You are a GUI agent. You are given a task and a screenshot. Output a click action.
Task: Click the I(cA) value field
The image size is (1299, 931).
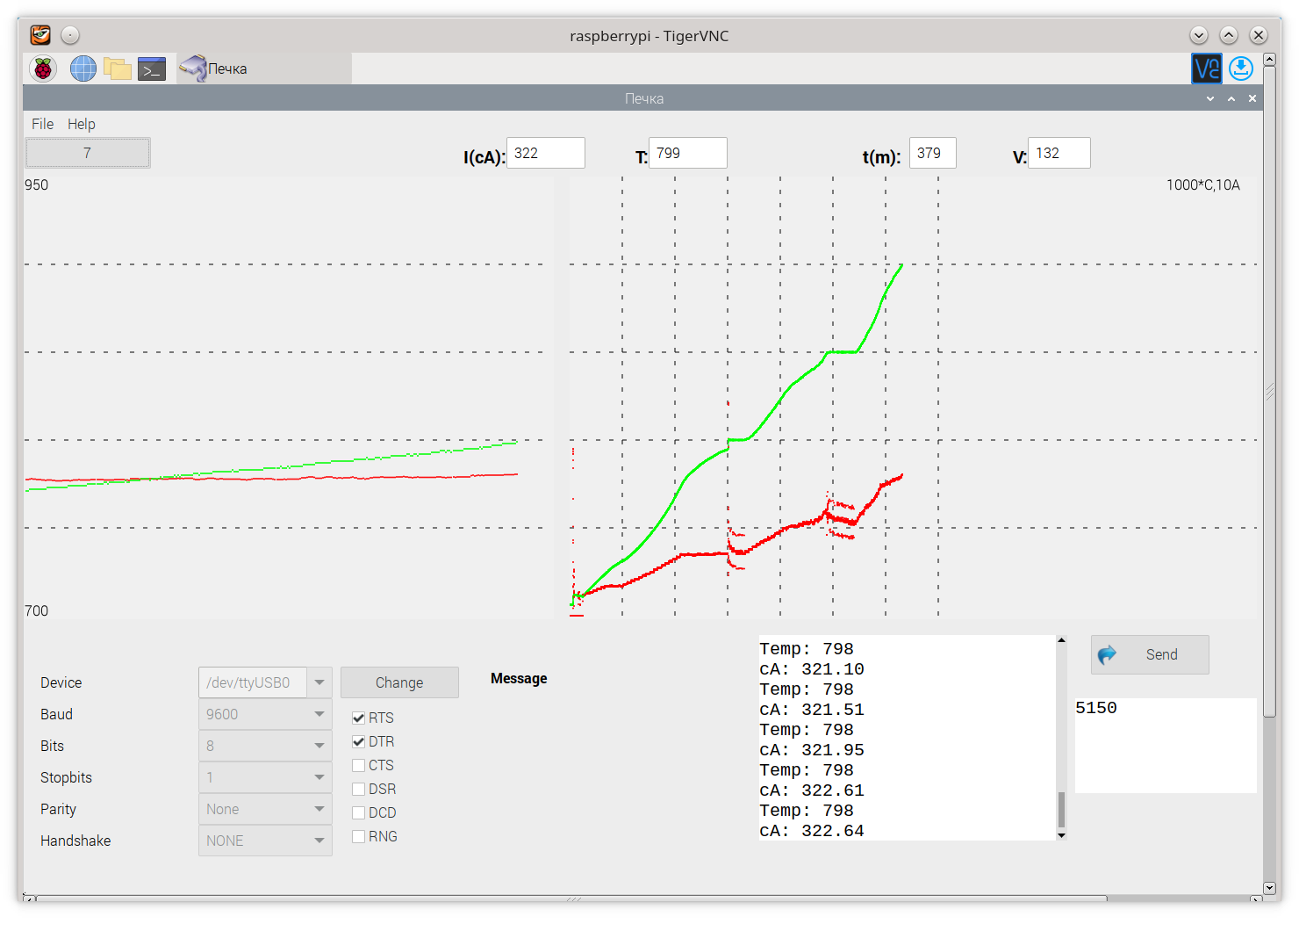point(545,153)
